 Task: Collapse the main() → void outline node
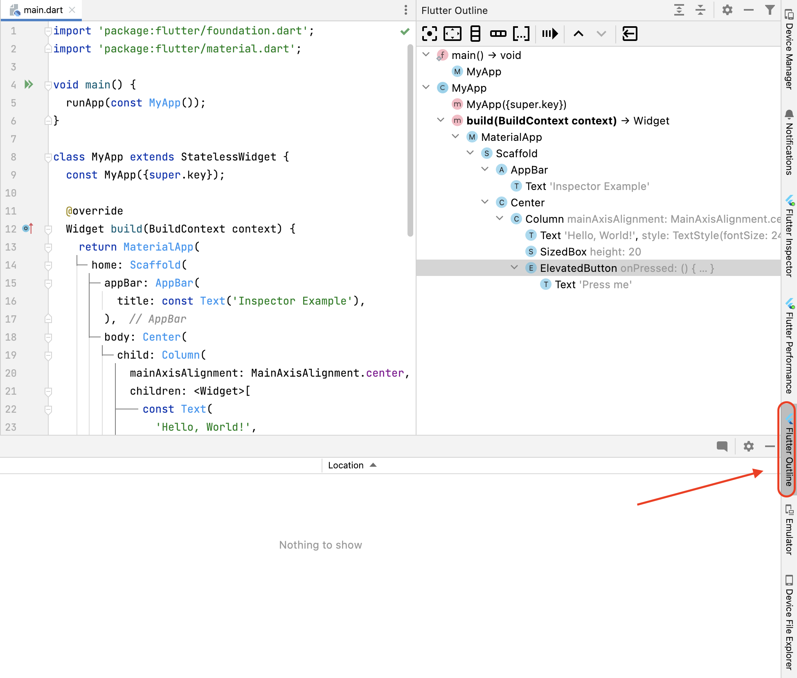[426, 55]
